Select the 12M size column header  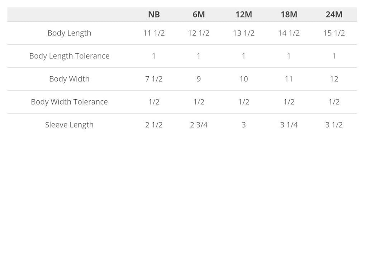point(244,15)
